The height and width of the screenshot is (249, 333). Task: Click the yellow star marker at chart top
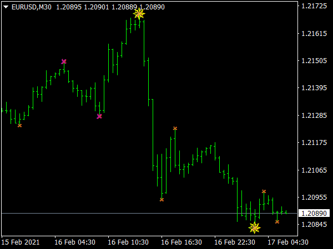pyautogui.click(x=139, y=14)
